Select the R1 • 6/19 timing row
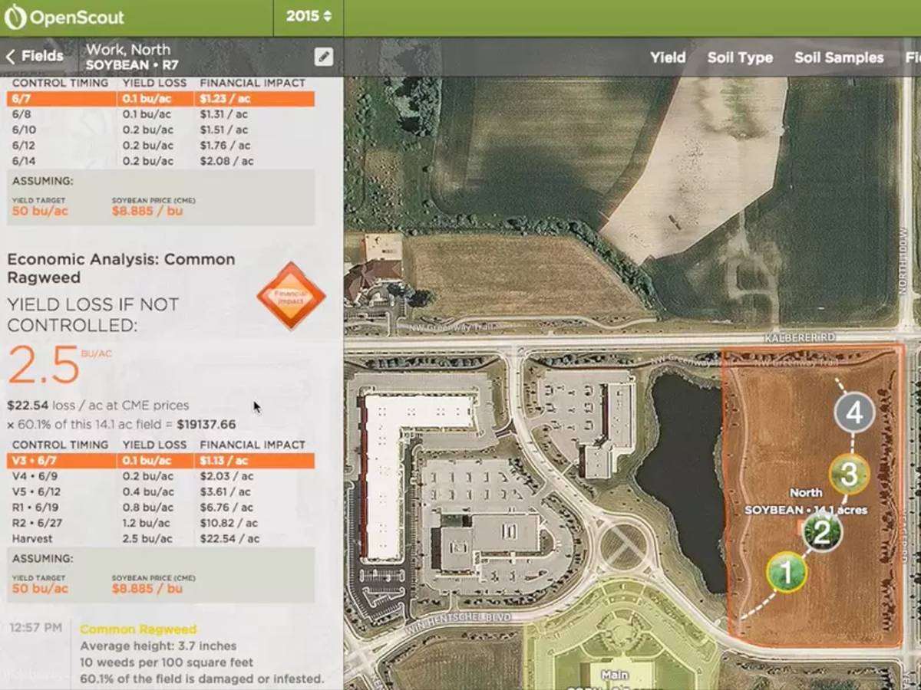 point(160,507)
